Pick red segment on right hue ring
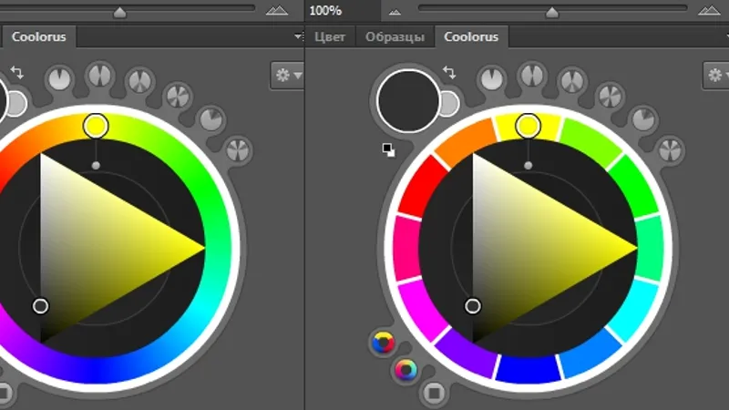 424,187
